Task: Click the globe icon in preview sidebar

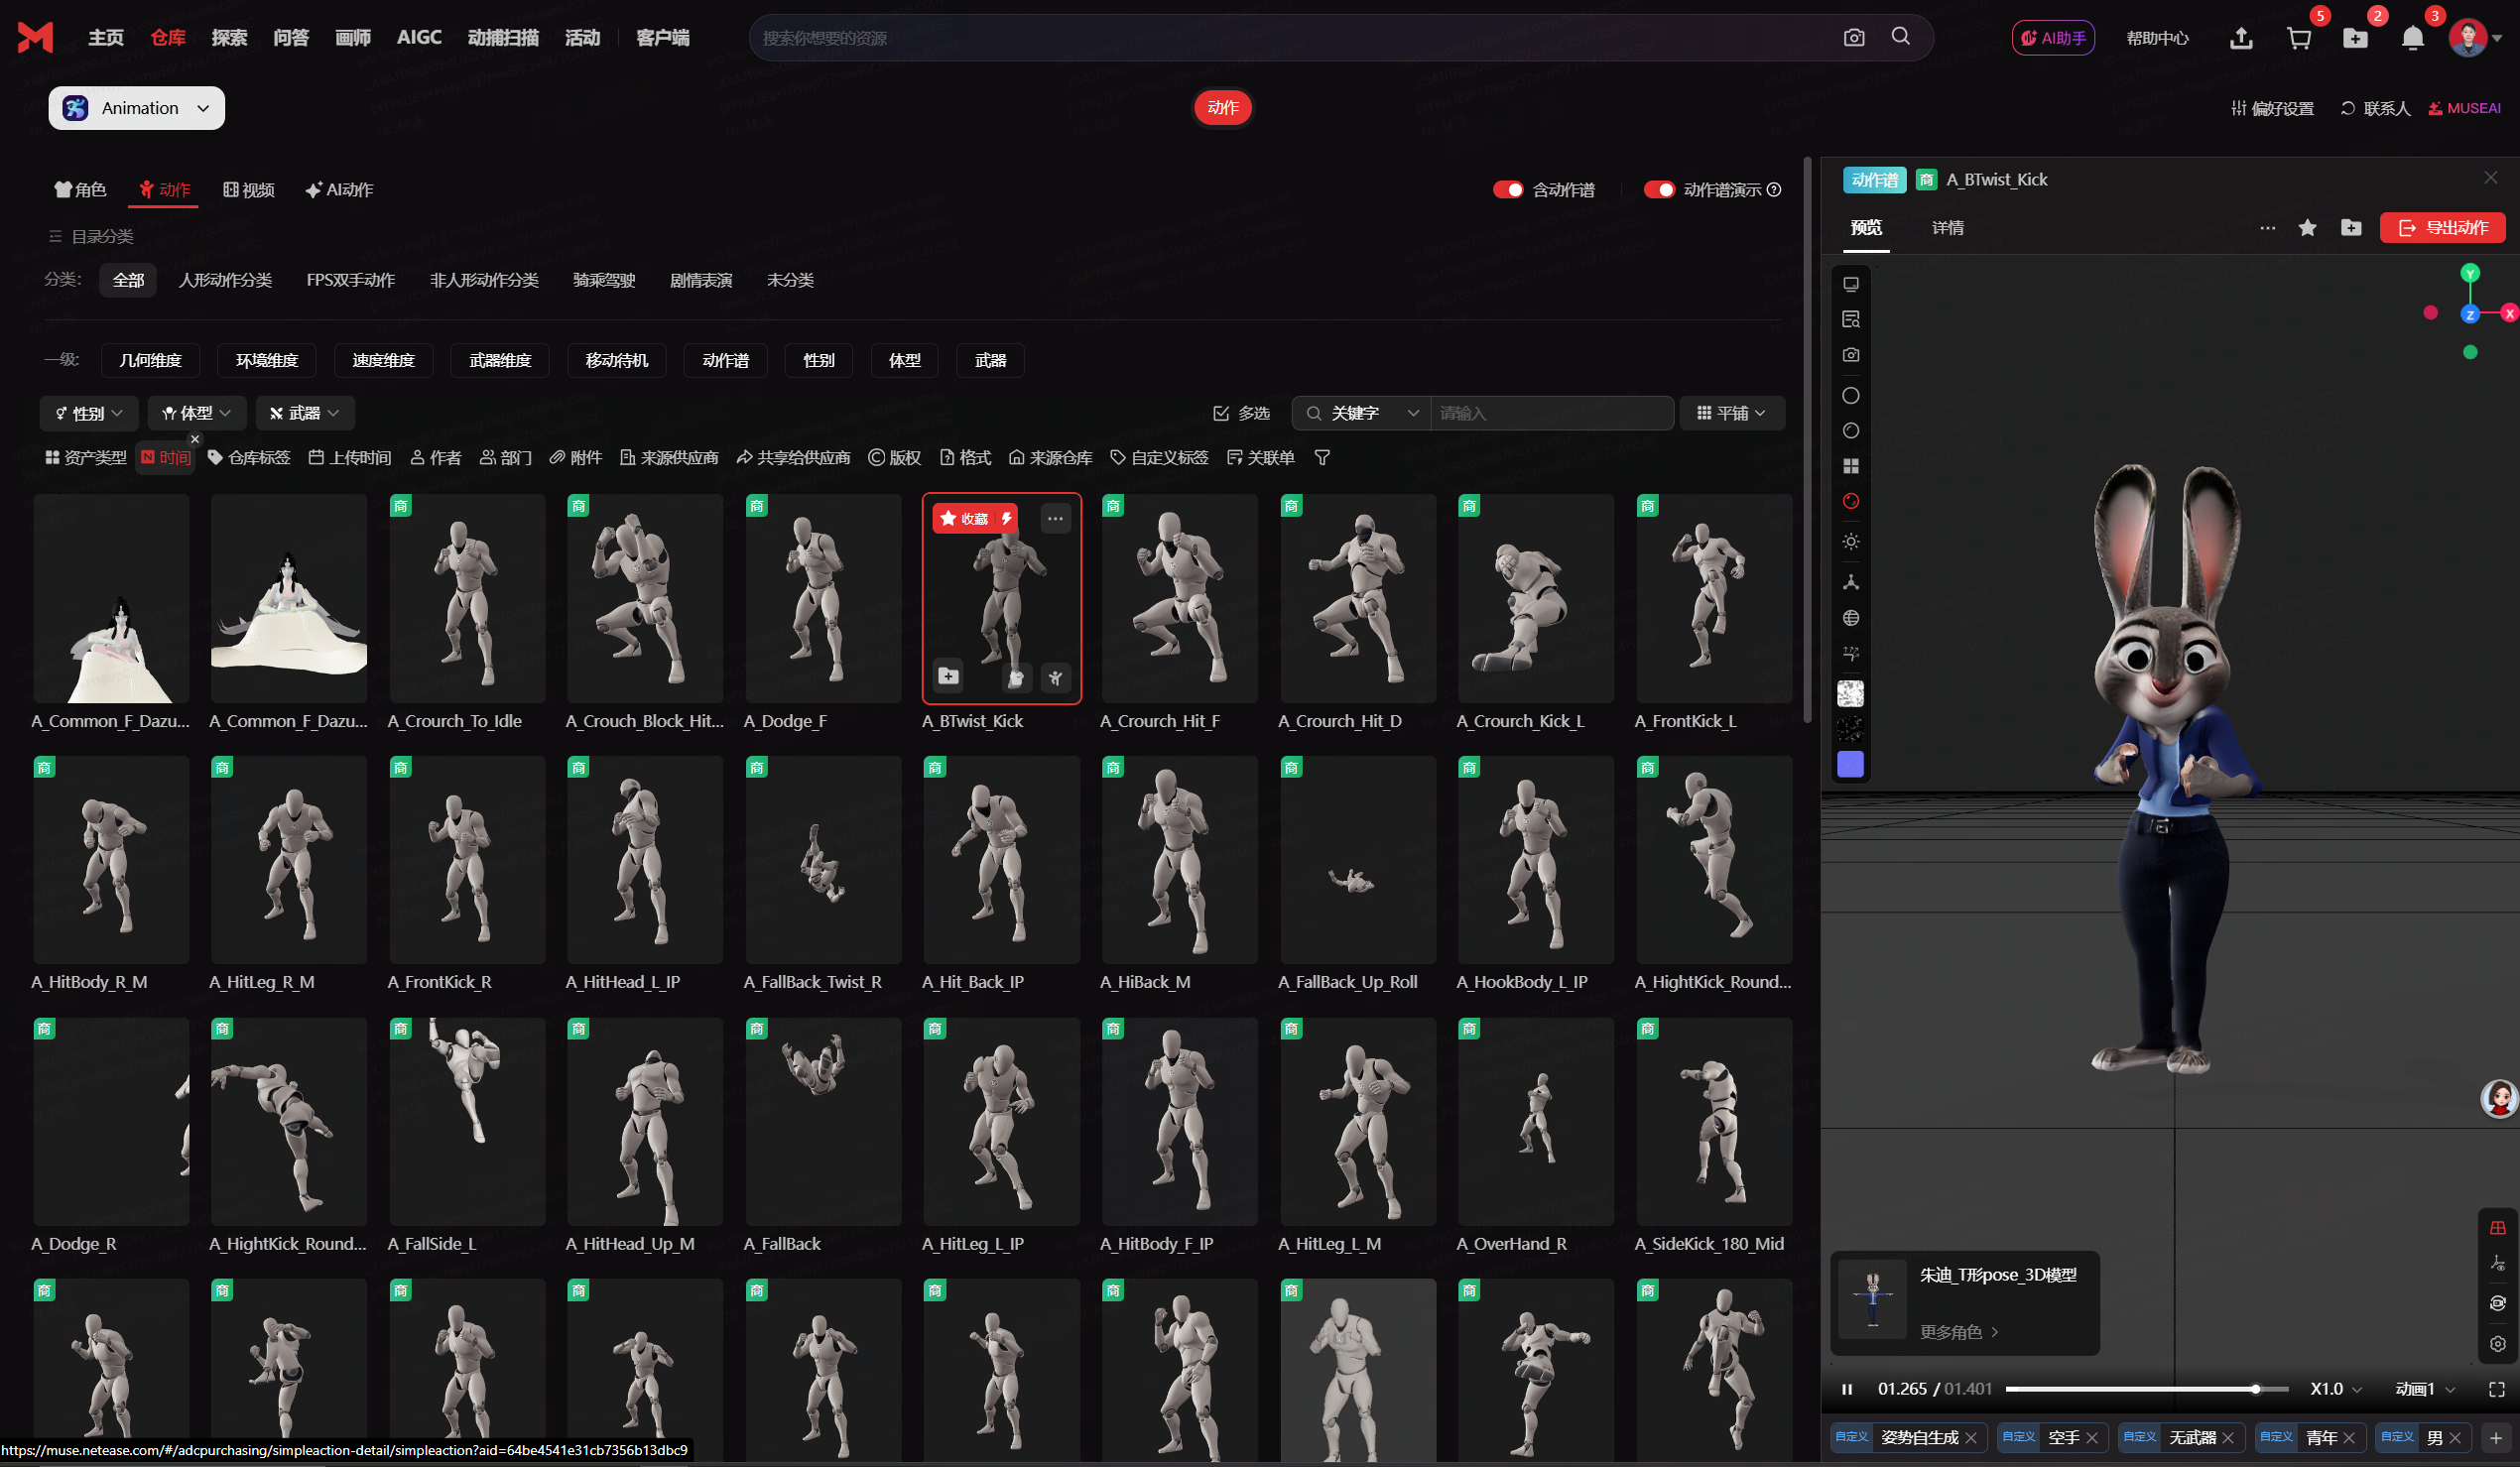Action: pos(1851,618)
